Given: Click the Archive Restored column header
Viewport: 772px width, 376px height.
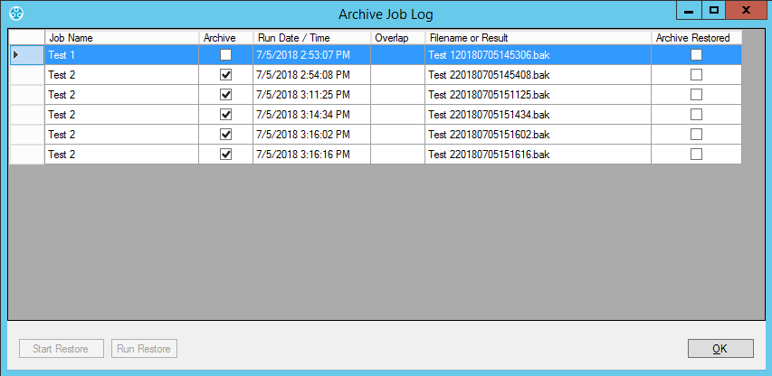Looking at the screenshot, I should [695, 38].
